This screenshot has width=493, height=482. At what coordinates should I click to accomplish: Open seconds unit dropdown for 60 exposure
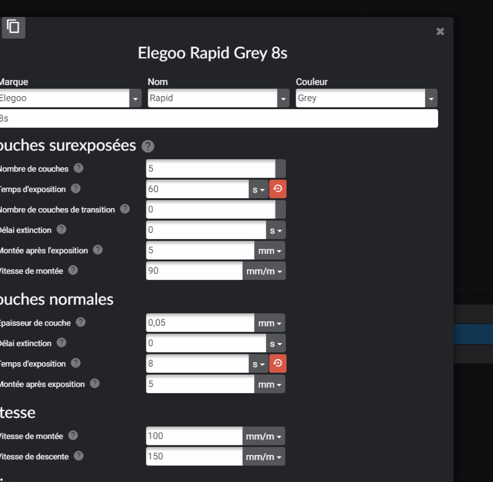click(x=259, y=189)
